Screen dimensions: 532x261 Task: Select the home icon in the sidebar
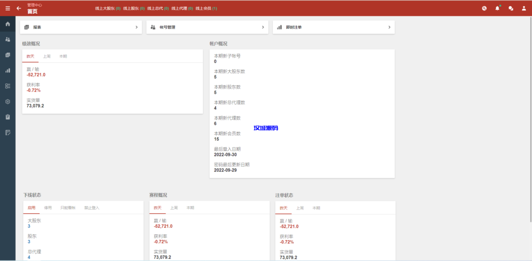point(8,24)
